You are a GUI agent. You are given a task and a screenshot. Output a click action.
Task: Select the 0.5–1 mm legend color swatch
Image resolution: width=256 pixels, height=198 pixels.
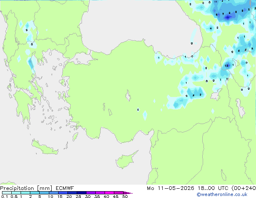pos(16,193)
